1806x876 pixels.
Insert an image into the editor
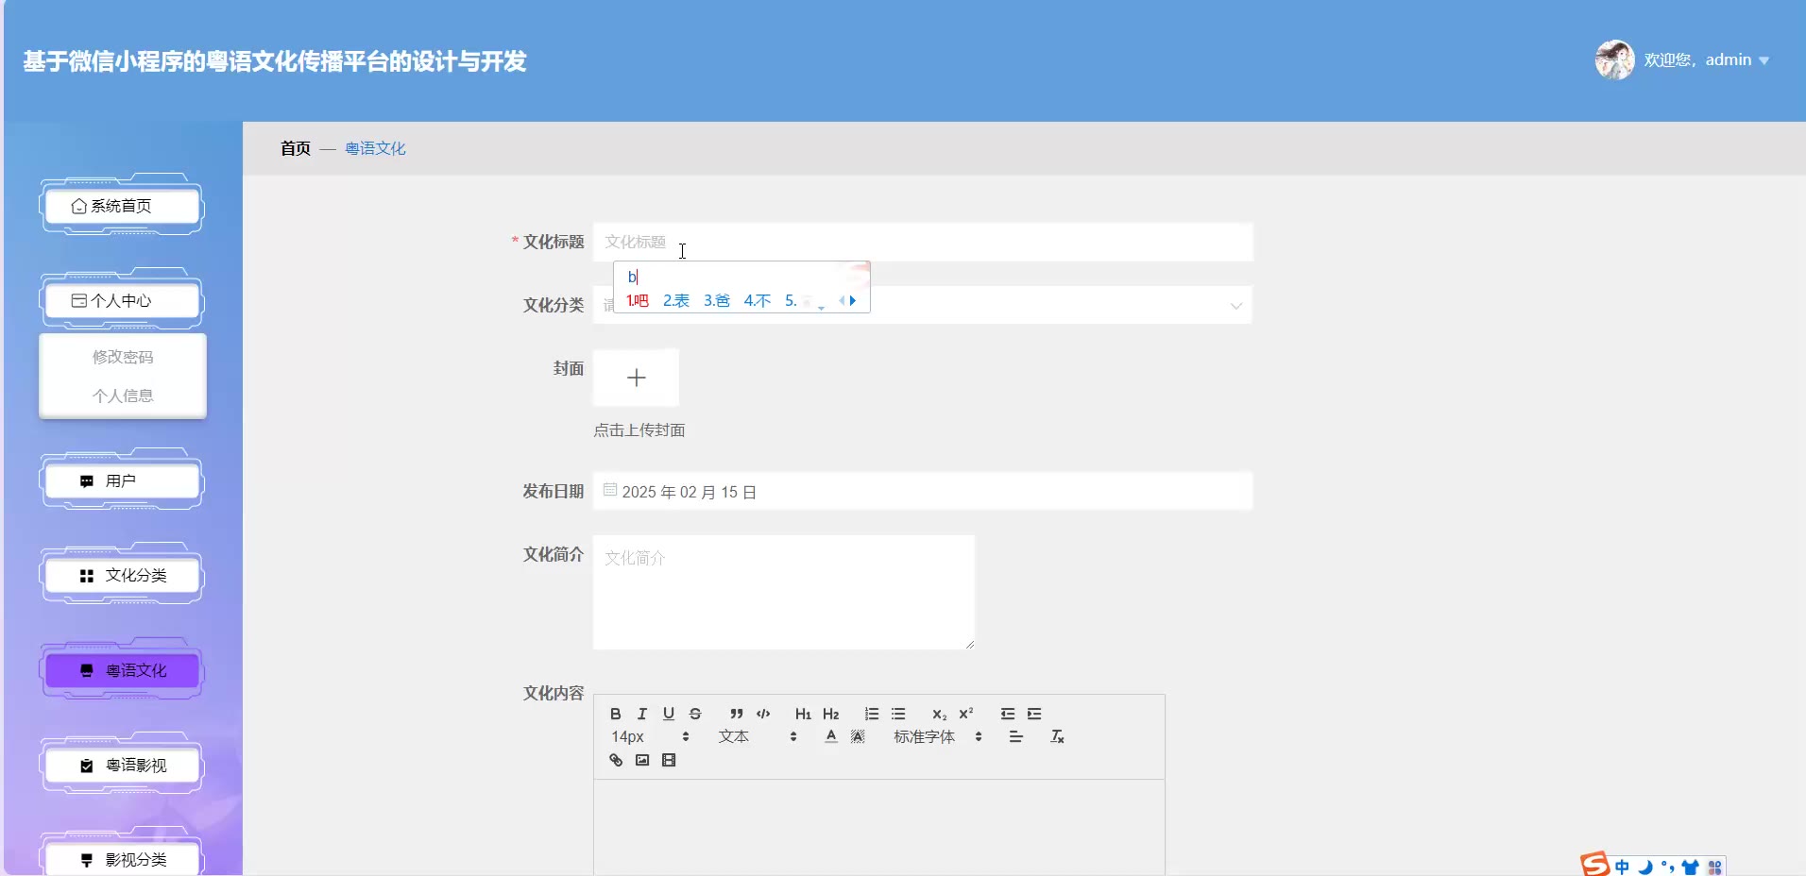(642, 760)
